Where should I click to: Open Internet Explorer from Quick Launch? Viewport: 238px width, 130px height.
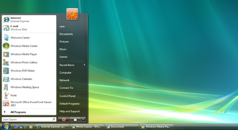(26, 127)
